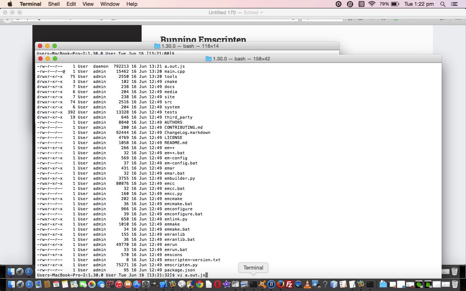Click the vi a.out.js command line
The image size is (466, 291).
(191, 275)
